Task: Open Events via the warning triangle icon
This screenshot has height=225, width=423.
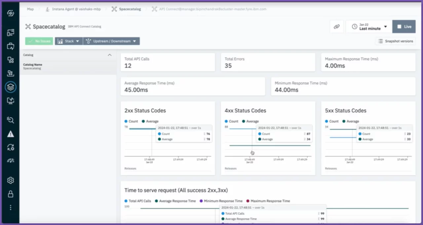Action: coord(10,134)
